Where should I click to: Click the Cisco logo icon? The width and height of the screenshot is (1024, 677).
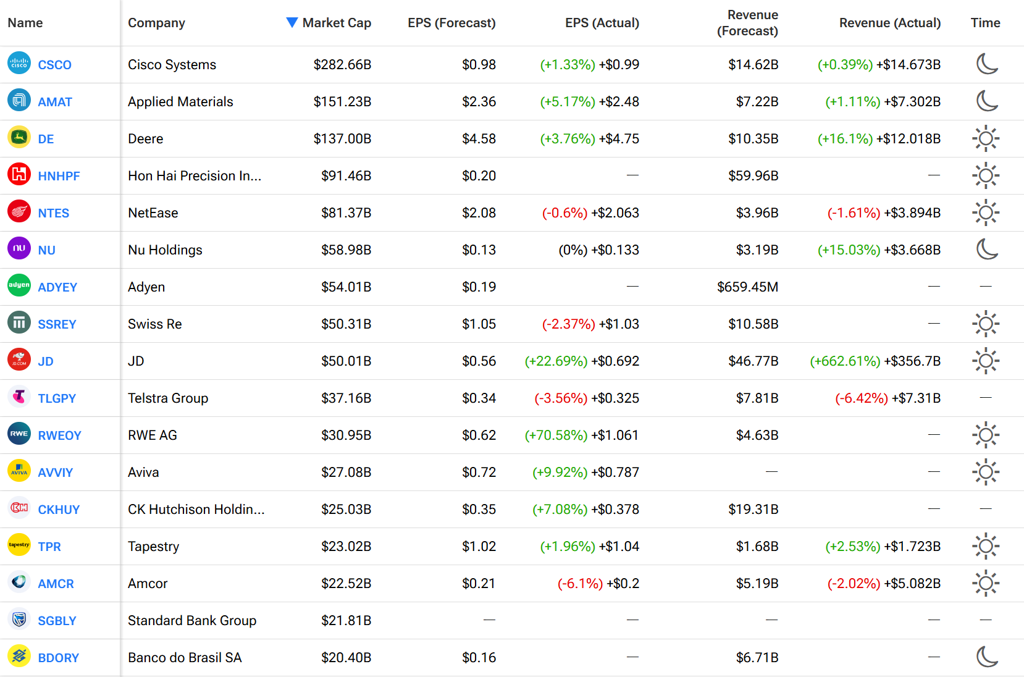click(x=19, y=63)
